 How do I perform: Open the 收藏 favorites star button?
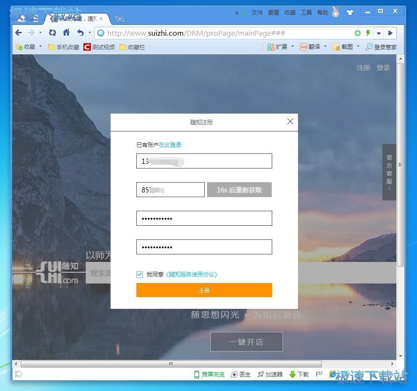click(x=25, y=47)
